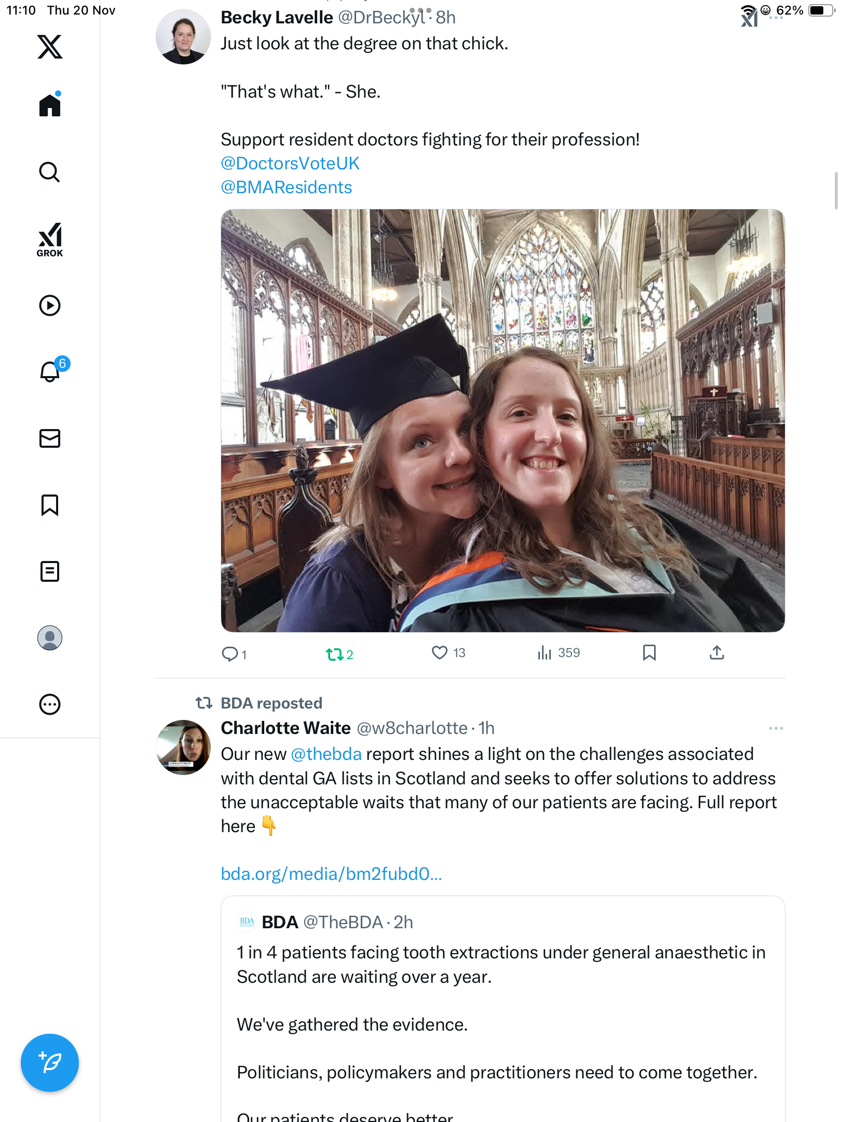This screenshot has height=1122, width=841.
Task: Enlarge the graduation selfie photo
Action: pyautogui.click(x=503, y=421)
